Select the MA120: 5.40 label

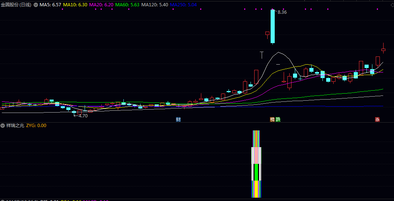155,5
